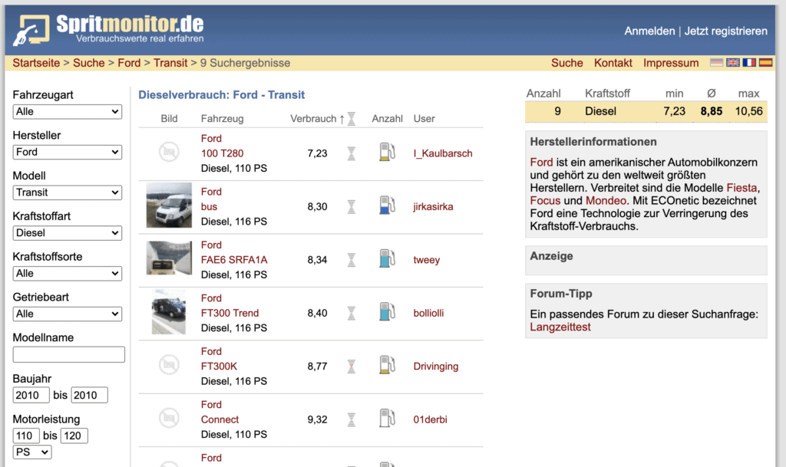Click hourglass icon in the 8,34 row

pyautogui.click(x=352, y=260)
